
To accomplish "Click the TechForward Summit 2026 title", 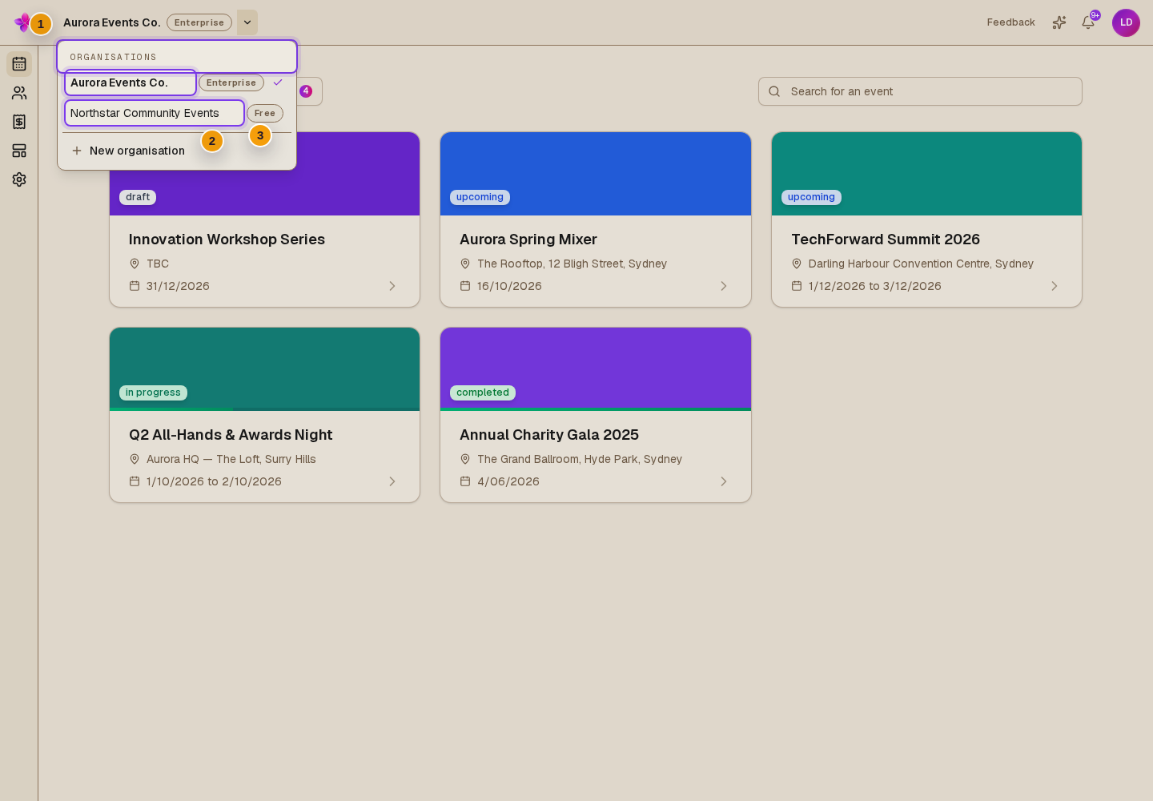I will [886, 239].
